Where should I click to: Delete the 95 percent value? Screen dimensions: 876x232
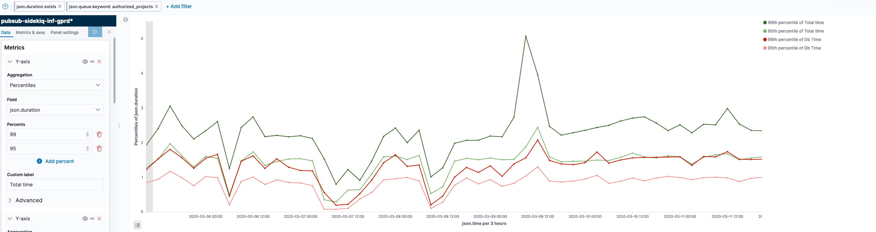99,149
